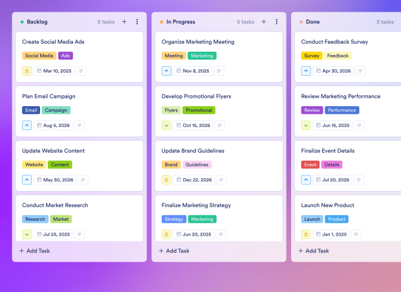Select the red Event tag
Image resolution: width=401 pixels, height=292 pixels.
click(310, 164)
